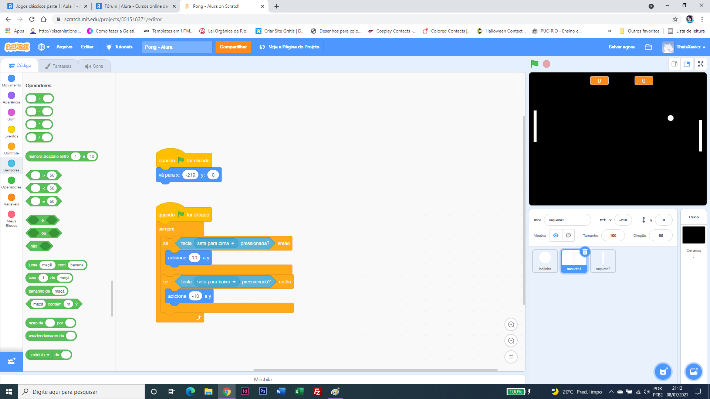The image size is (710, 399).
Task: Open the Som block category
Action: [11, 115]
